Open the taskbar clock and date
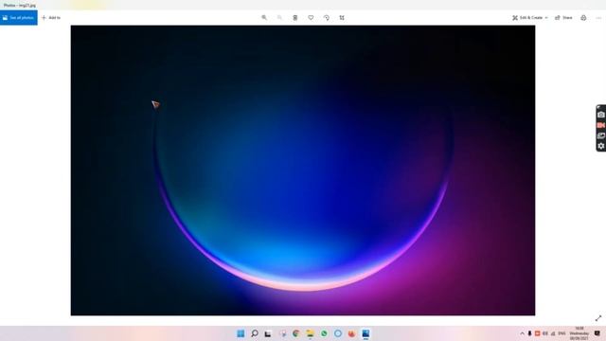 tap(579, 333)
